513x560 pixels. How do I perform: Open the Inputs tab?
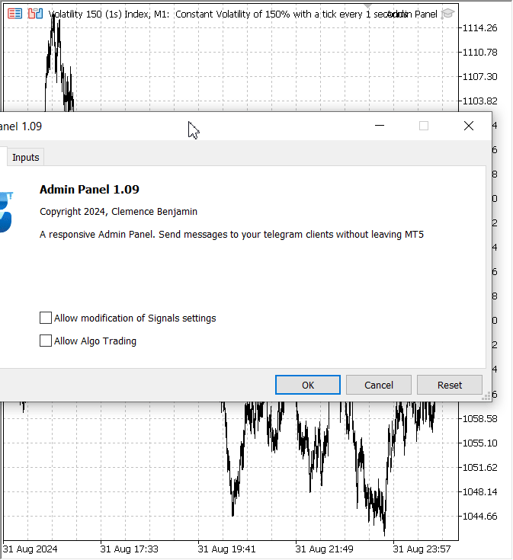point(25,157)
